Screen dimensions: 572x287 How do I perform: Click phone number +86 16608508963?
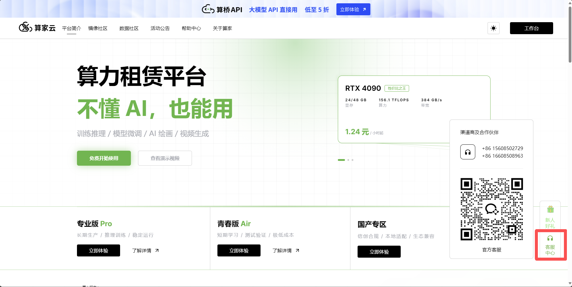[503, 156]
